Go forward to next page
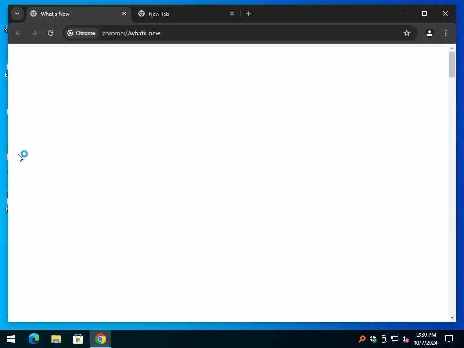 coord(34,33)
